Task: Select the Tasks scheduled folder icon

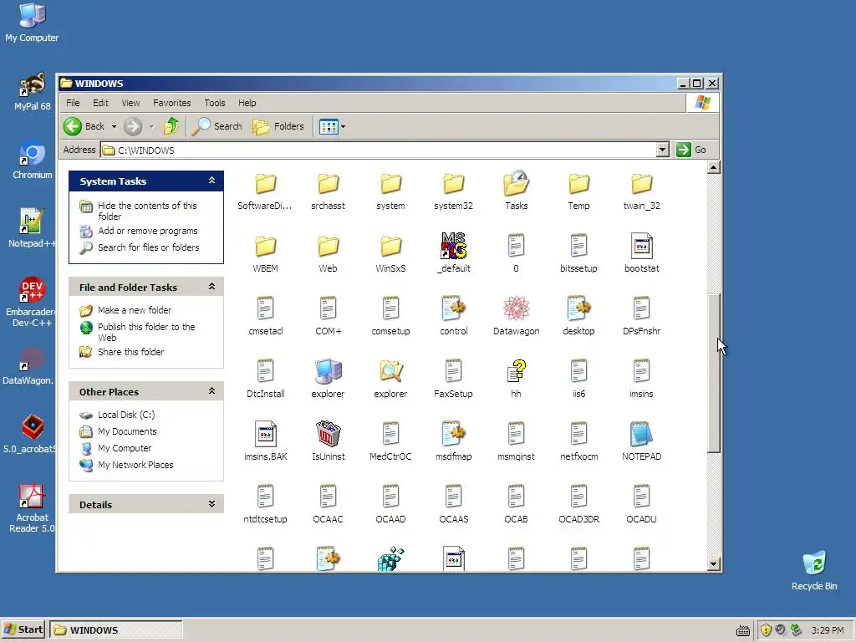Action: pyautogui.click(x=516, y=183)
